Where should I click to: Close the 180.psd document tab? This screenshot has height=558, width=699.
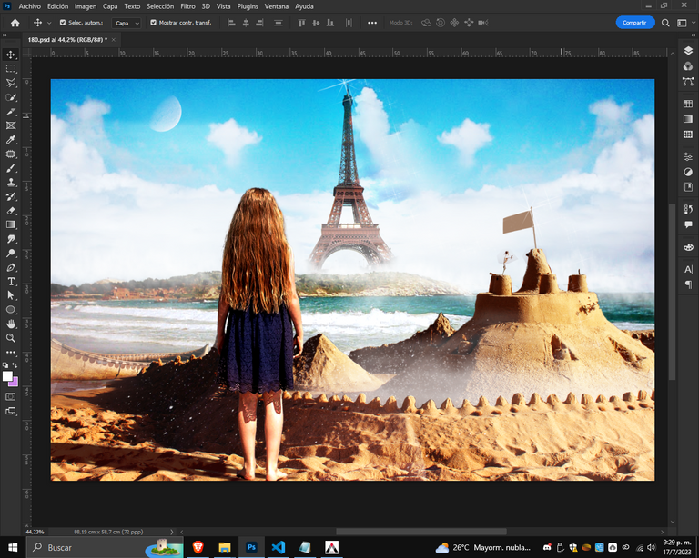tap(114, 40)
